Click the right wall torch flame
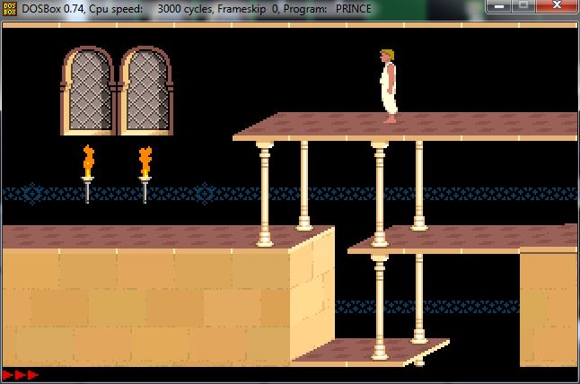580x384 pixels. coord(145,161)
